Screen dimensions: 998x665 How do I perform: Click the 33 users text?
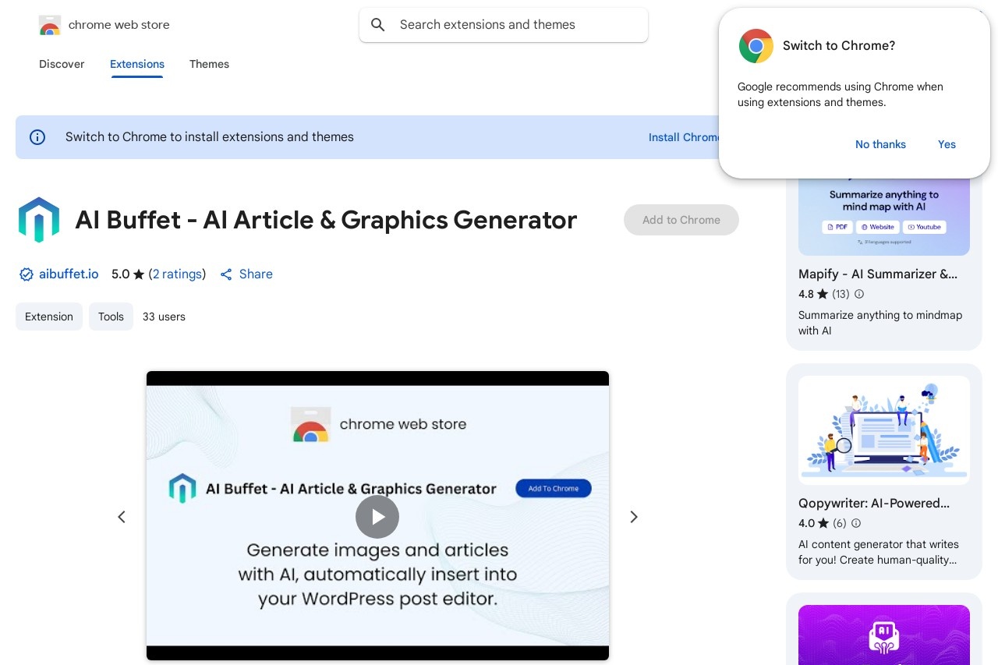point(164,317)
